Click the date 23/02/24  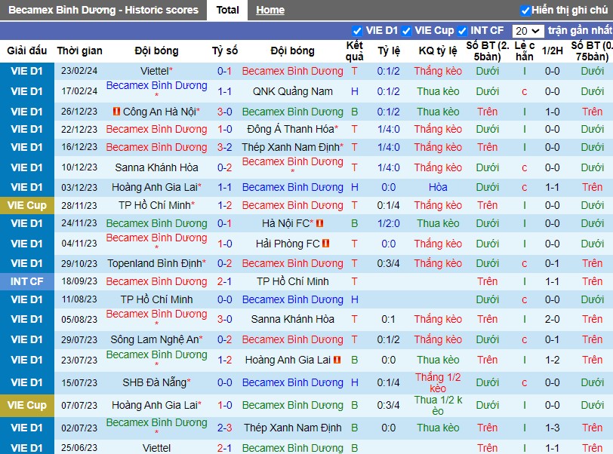point(79,71)
